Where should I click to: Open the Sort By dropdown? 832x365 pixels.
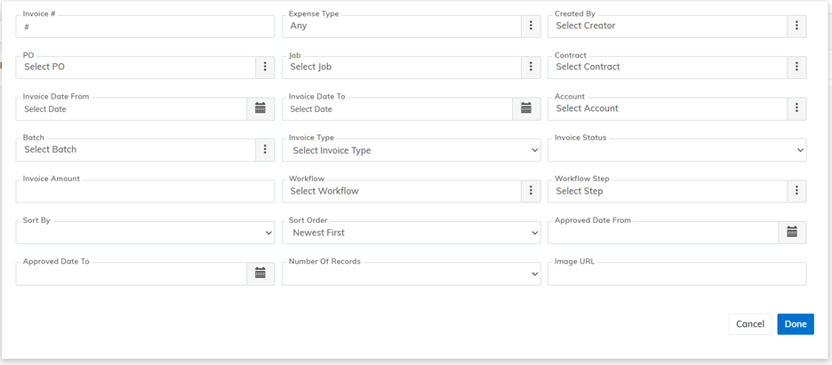(x=146, y=233)
